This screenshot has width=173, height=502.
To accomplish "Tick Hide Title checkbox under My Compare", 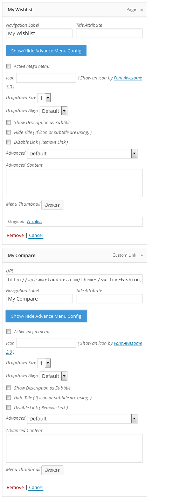I will (x=9, y=398).
